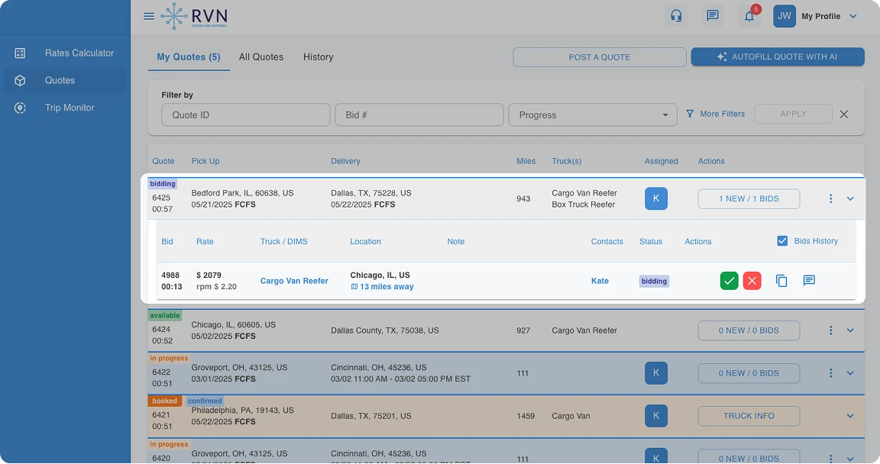Click Bedford Park, IL, 60638, US pickup
Viewport: 880px width, 464px height.
(242, 193)
